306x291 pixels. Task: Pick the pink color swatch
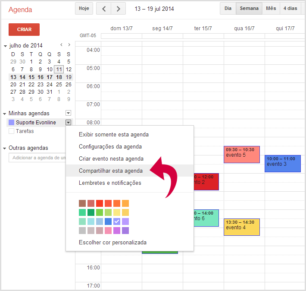108,231
